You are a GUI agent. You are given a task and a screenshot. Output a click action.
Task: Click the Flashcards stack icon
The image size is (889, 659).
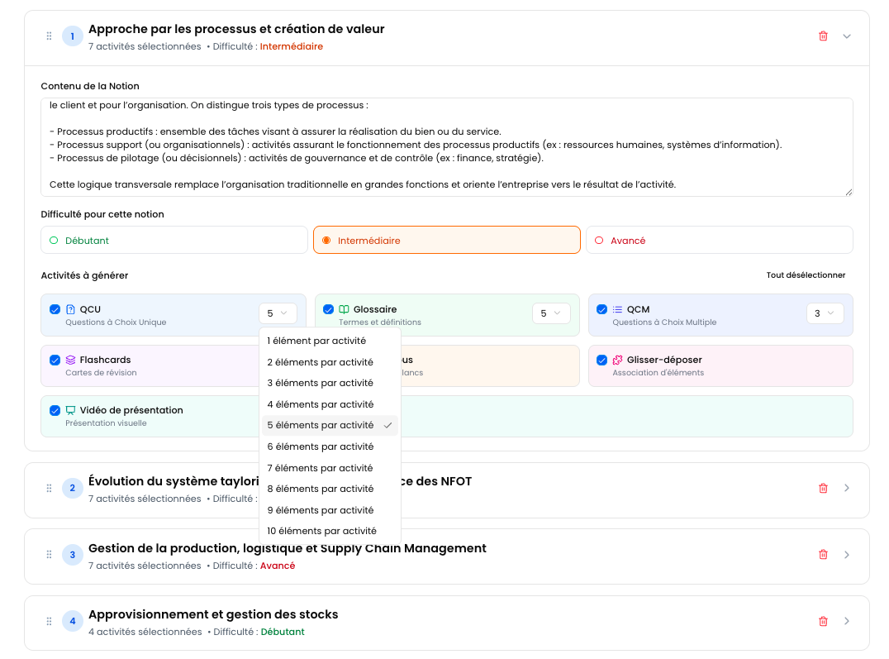pos(70,360)
